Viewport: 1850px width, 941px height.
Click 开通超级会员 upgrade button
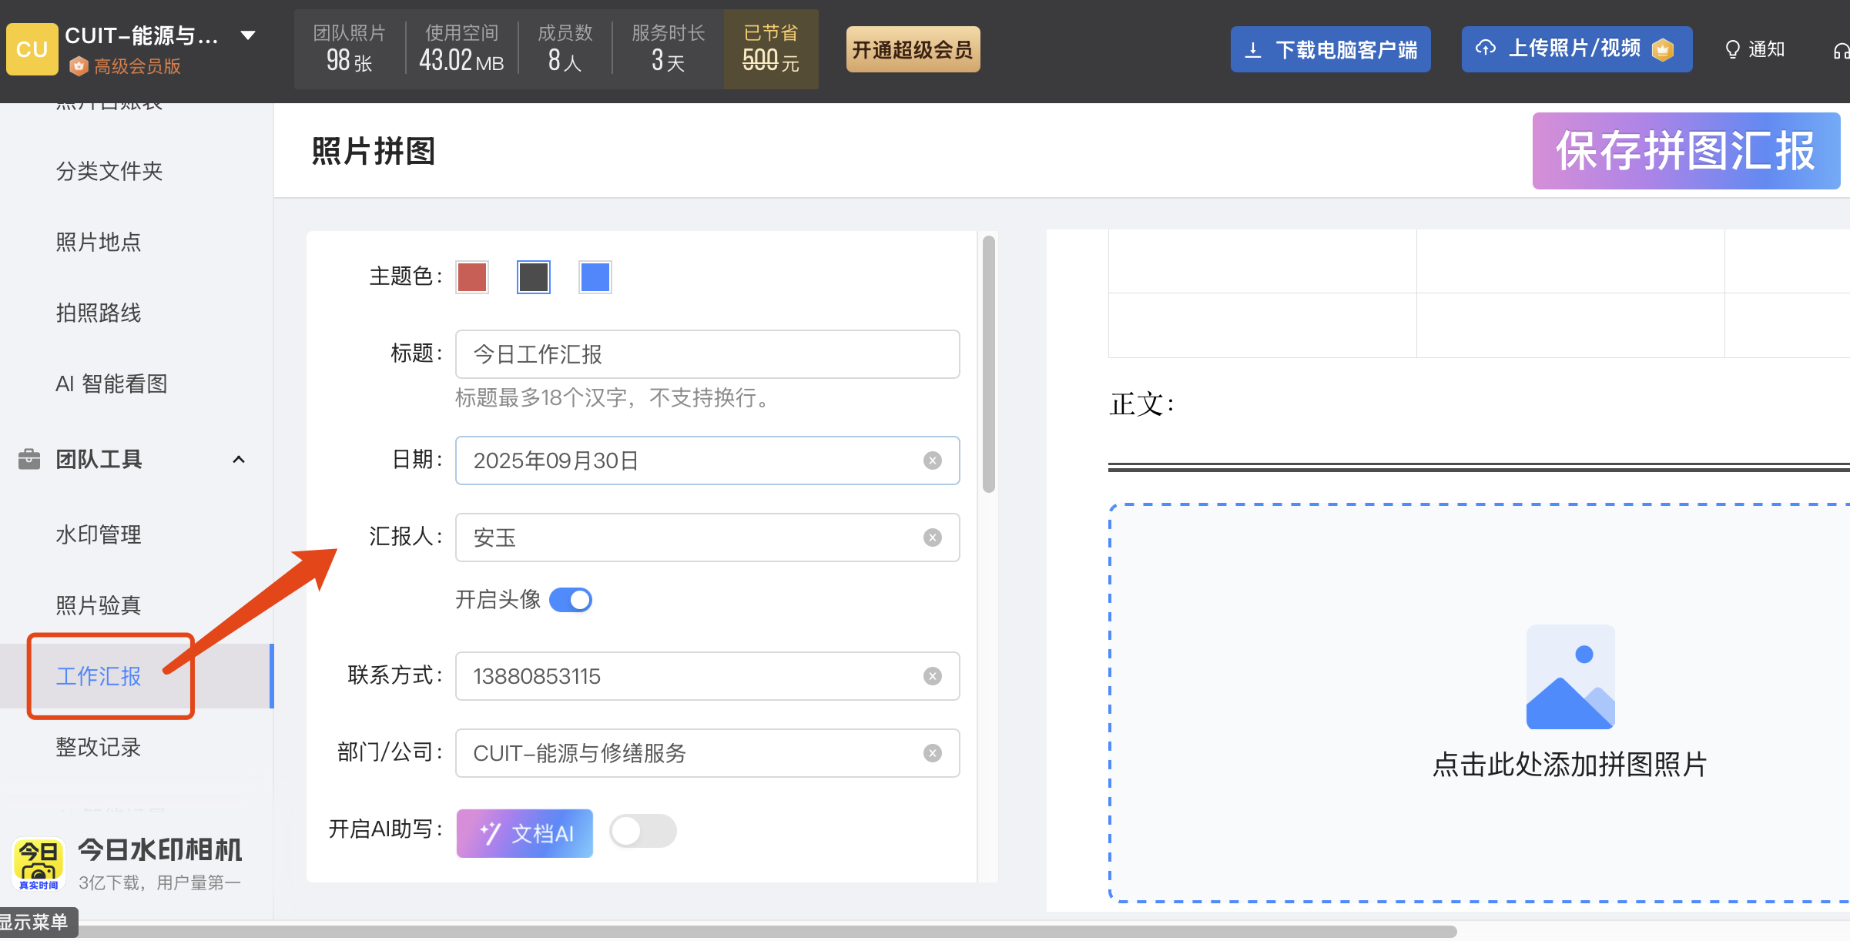(913, 49)
